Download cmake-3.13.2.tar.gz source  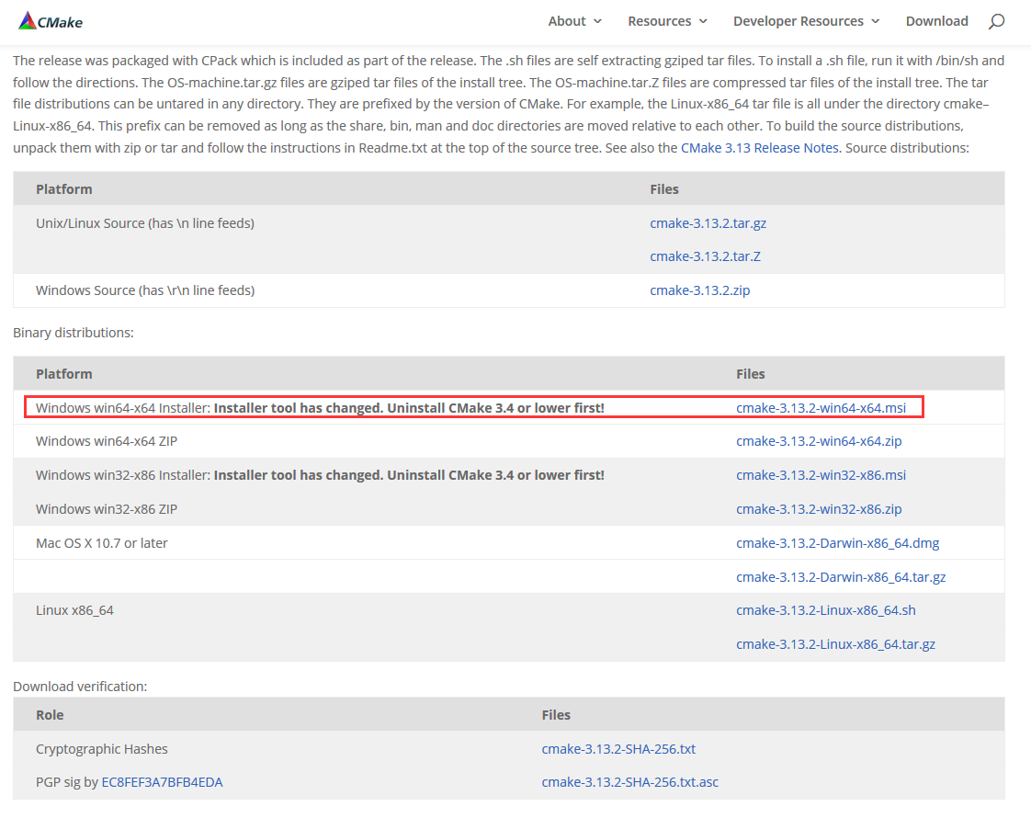pos(708,223)
